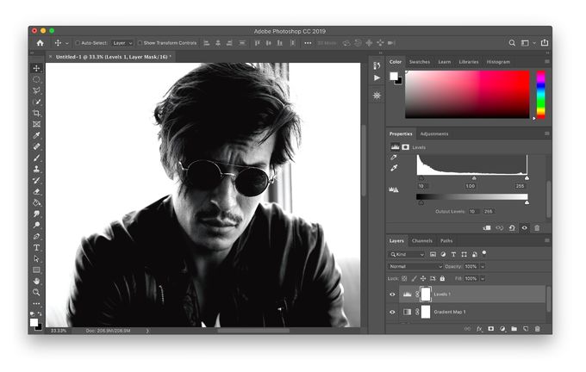Click the layer mask icon in Properties
The image size is (586, 372).
tap(406, 147)
